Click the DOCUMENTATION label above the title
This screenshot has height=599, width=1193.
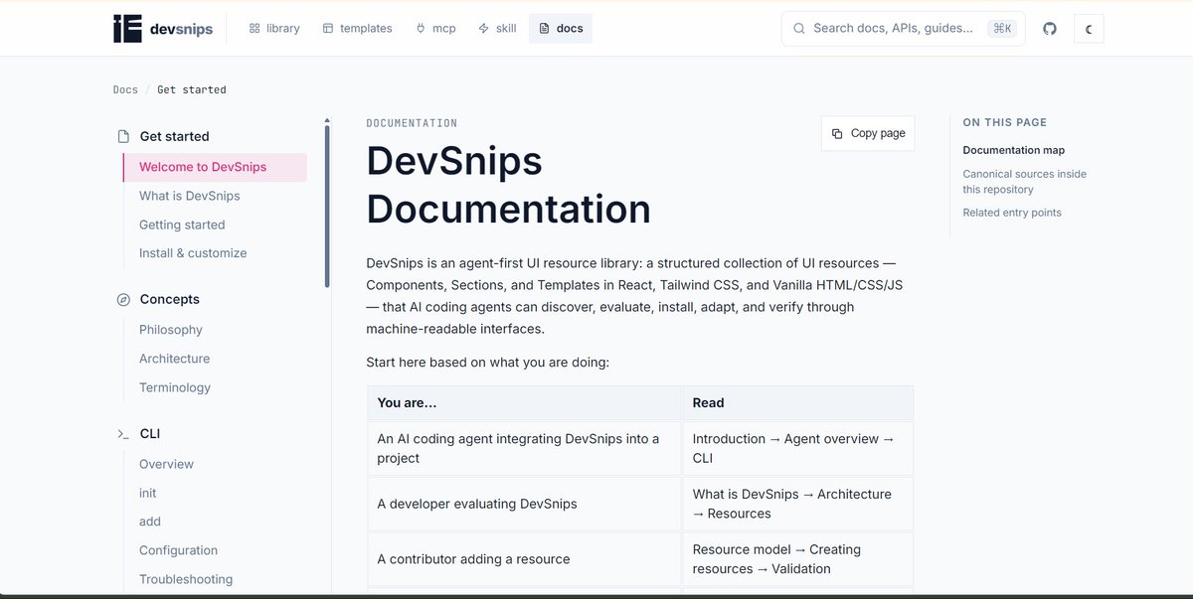pyautogui.click(x=412, y=123)
